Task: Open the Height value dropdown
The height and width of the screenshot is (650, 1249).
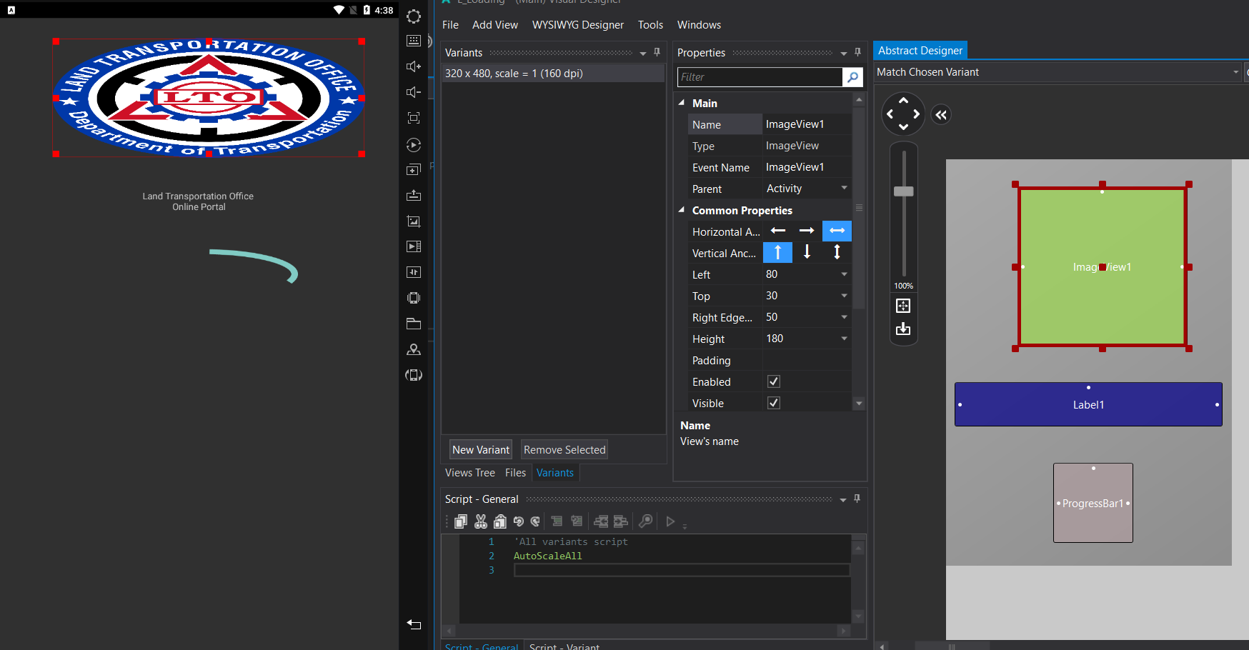Action: tap(844, 339)
